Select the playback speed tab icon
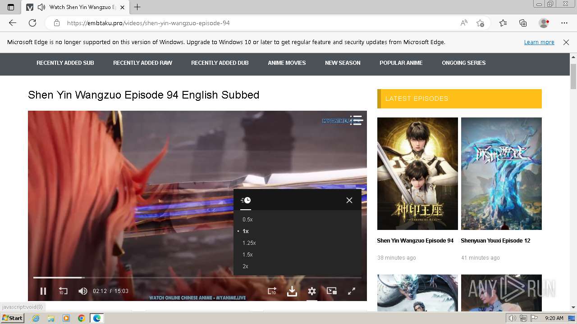The height and width of the screenshot is (324, 577). [246, 200]
